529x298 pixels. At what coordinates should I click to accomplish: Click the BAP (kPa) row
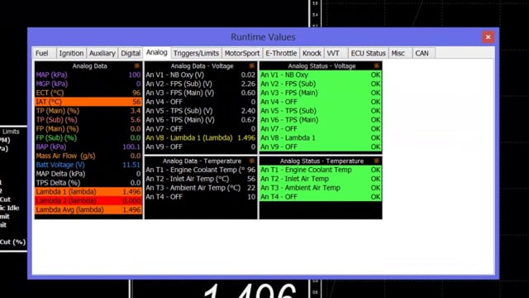tap(88, 147)
